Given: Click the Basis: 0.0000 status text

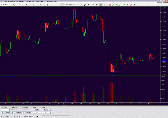Looking at the screenshot, I should tap(28, 116).
